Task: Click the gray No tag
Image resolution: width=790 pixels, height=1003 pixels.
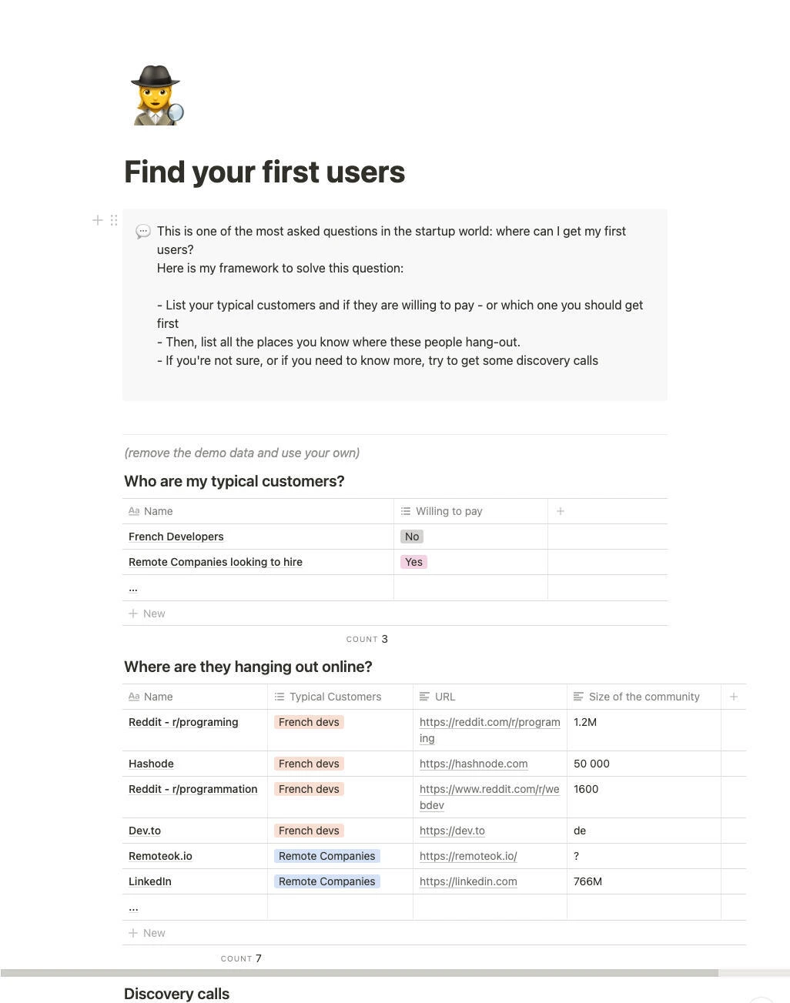Action: (412, 537)
